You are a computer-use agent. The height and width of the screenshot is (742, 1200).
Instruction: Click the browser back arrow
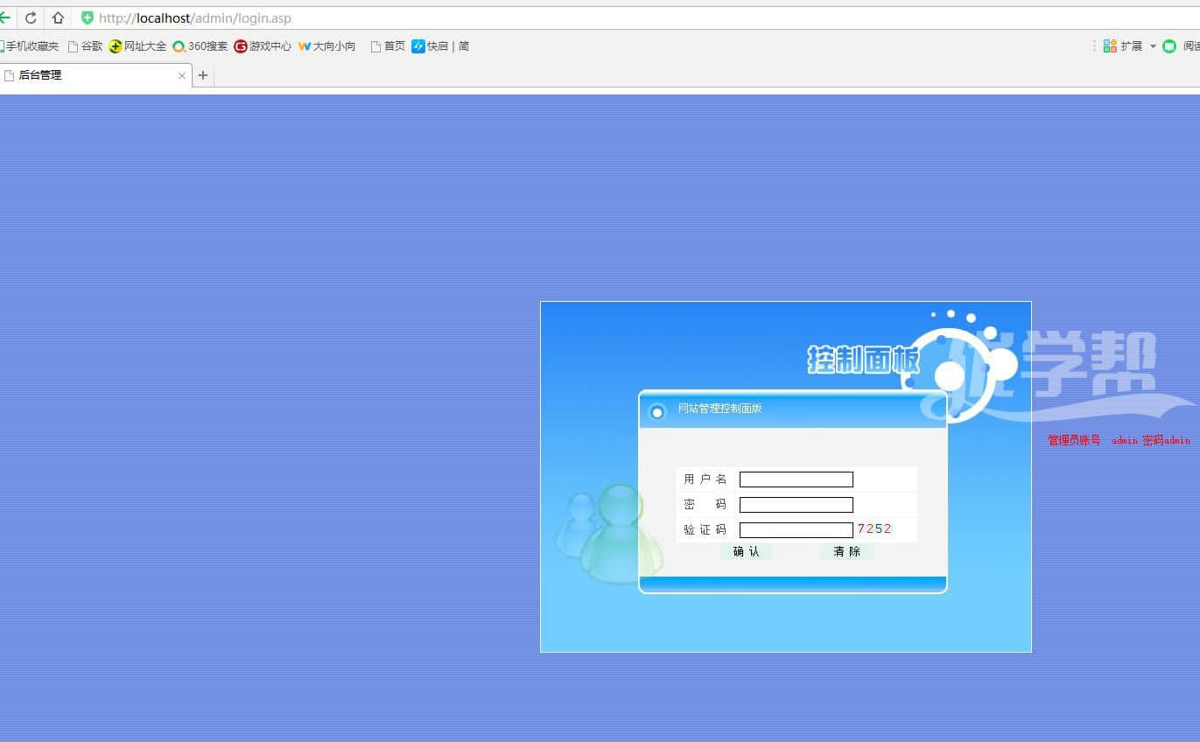click(x=4, y=17)
